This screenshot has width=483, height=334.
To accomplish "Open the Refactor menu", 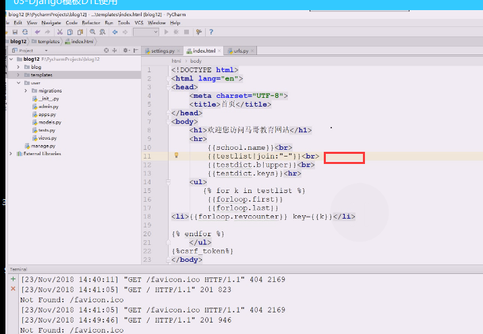I will [x=91, y=23].
